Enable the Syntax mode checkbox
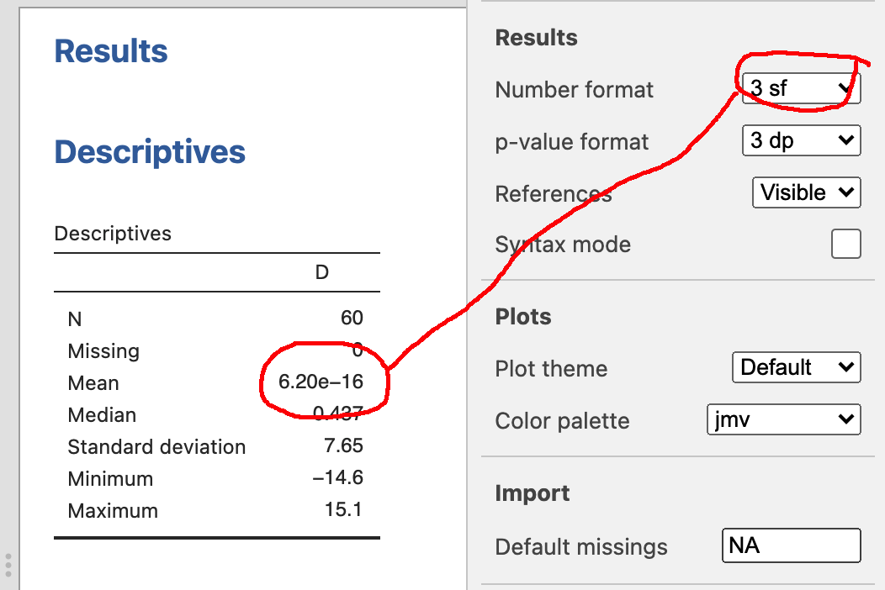Image resolution: width=885 pixels, height=590 pixels. point(845,245)
